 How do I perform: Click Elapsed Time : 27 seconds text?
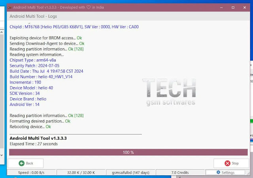pos(34,144)
